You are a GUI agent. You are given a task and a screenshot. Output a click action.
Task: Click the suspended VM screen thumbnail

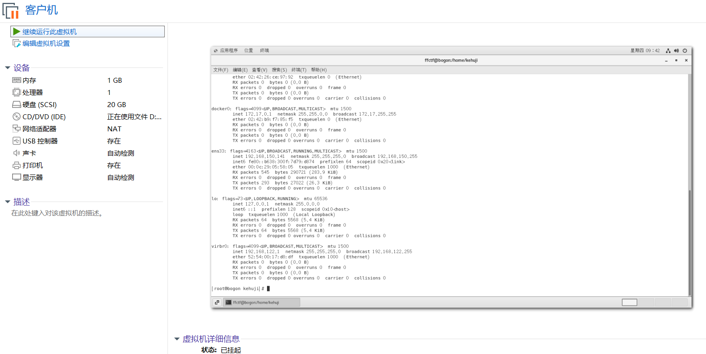pos(451,177)
